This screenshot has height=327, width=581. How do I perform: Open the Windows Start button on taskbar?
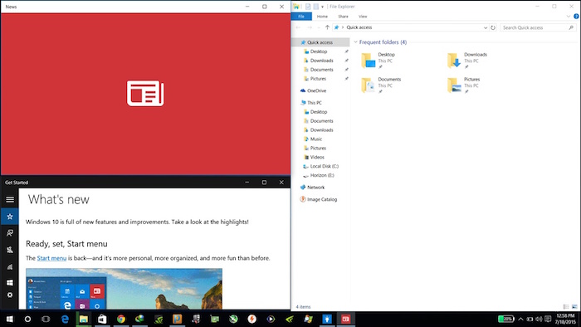[10, 319]
